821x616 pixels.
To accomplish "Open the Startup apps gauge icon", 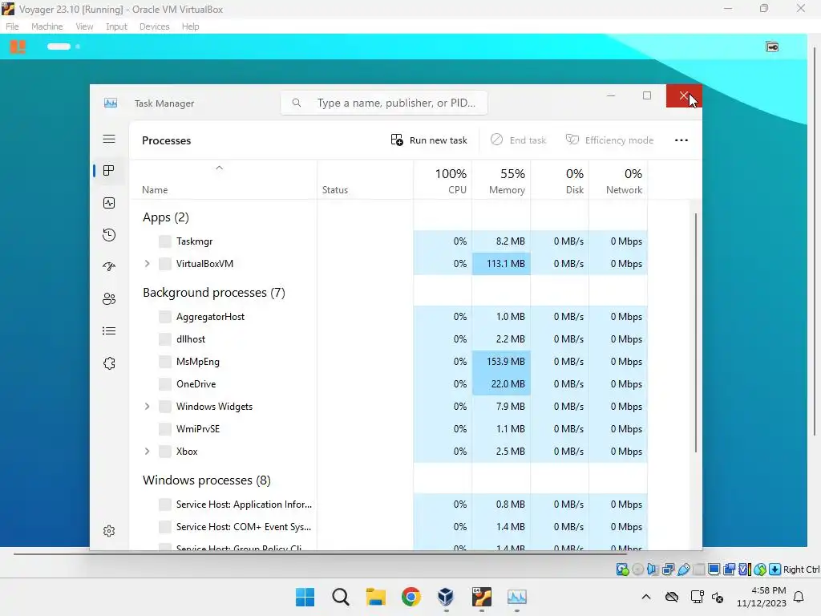I will [109, 266].
